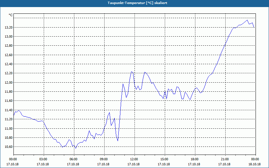Image resolution: width=269 pixels, height=168 pixels.
Task: Click the 18:00 time axis label
Action: click(x=195, y=159)
